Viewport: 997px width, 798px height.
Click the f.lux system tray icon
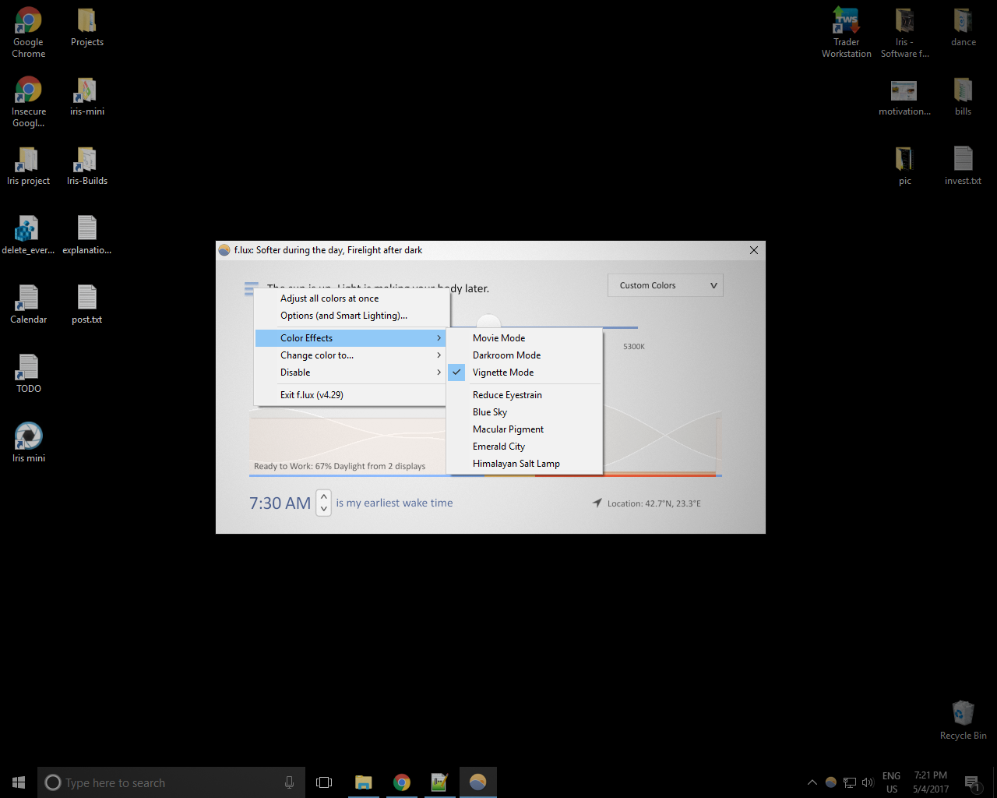[831, 782]
